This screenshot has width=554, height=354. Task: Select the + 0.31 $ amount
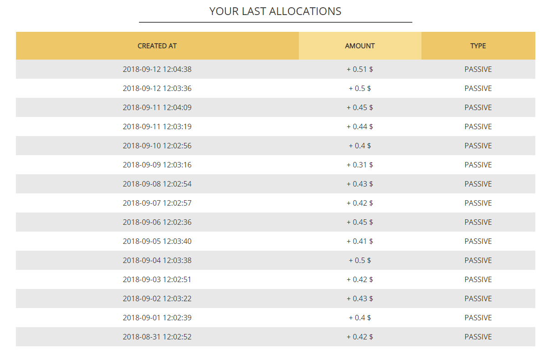pyautogui.click(x=360, y=165)
